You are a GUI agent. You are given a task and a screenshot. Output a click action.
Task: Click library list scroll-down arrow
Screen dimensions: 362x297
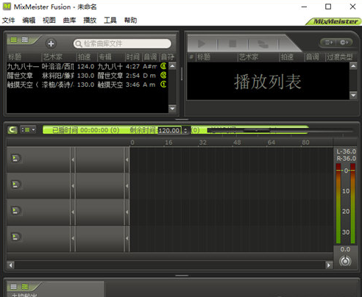coord(172,108)
